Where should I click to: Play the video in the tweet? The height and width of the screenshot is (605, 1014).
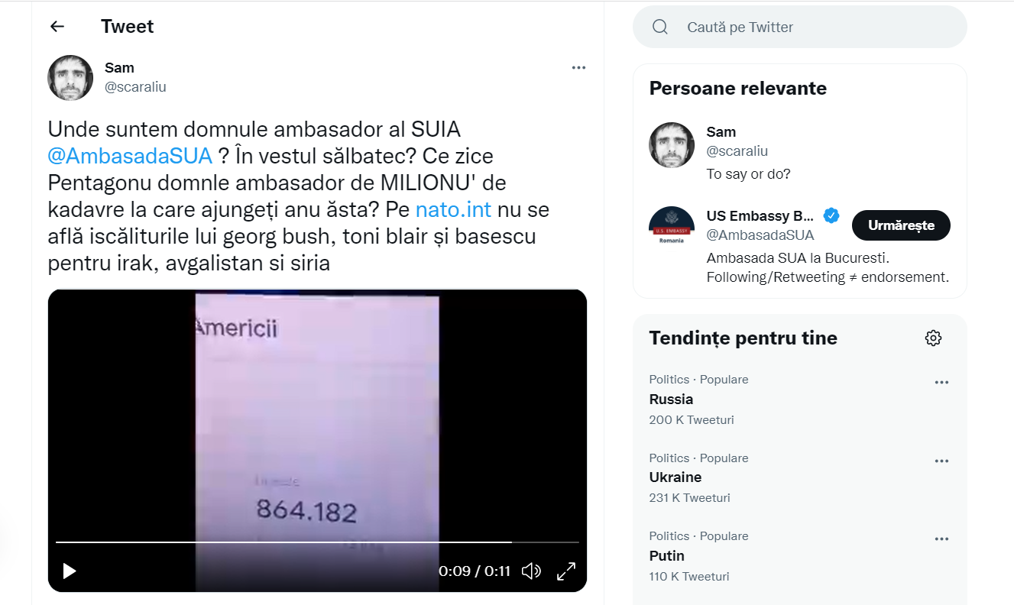(70, 571)
